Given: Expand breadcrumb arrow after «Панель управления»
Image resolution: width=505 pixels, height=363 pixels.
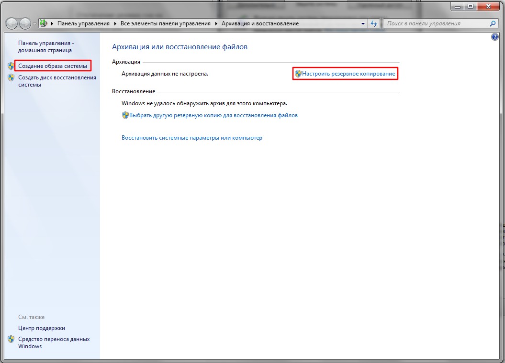Looking at the screenshot, I should [x=115, y=23].
